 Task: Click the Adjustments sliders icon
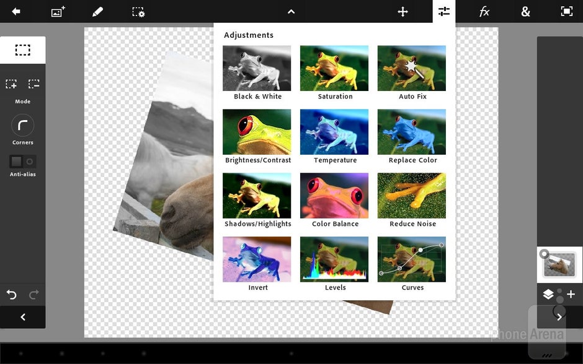pyautogui.click(x=443, y=11)
